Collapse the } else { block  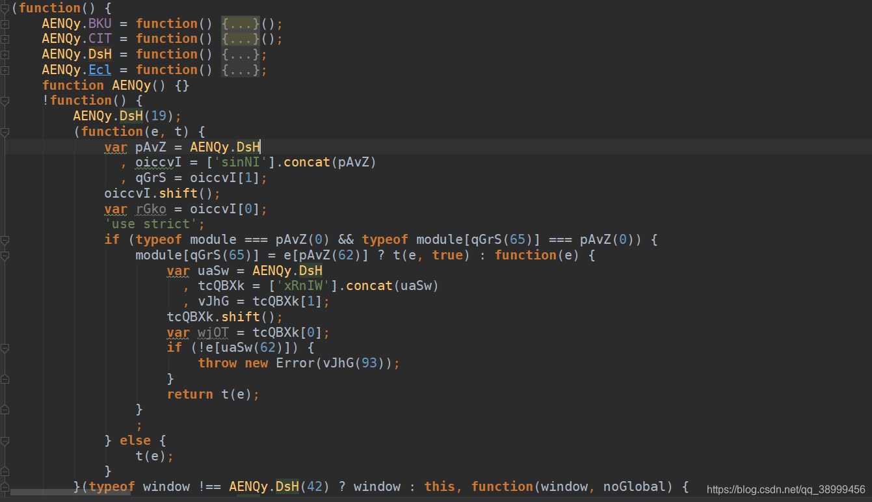[x=5, y=441]
